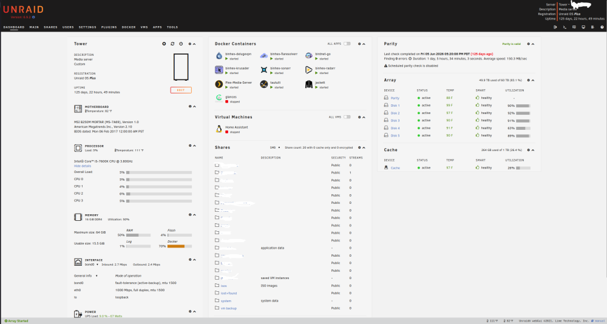Open the binhex-delugevpn container icon
Viewport: 607px width, 324px height.
[219, 56]
